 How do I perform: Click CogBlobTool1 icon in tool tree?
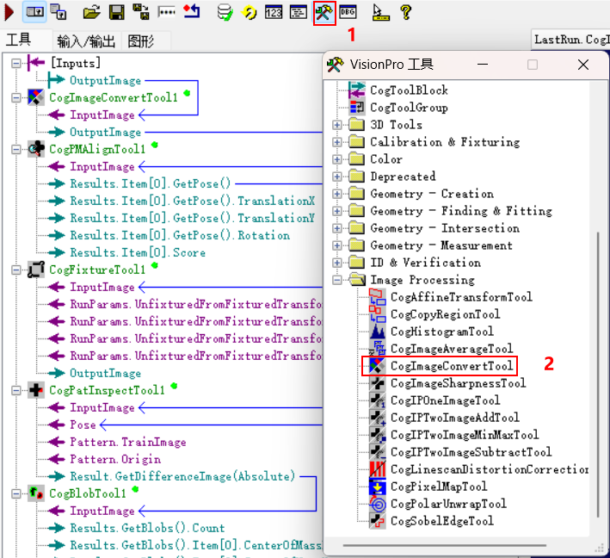(36, 493)
